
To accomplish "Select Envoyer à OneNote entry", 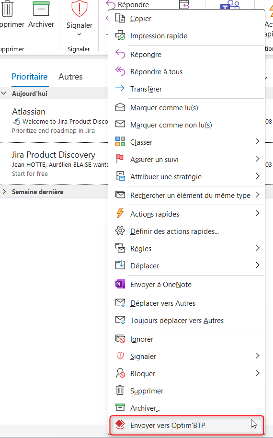I will click(186, 284).
